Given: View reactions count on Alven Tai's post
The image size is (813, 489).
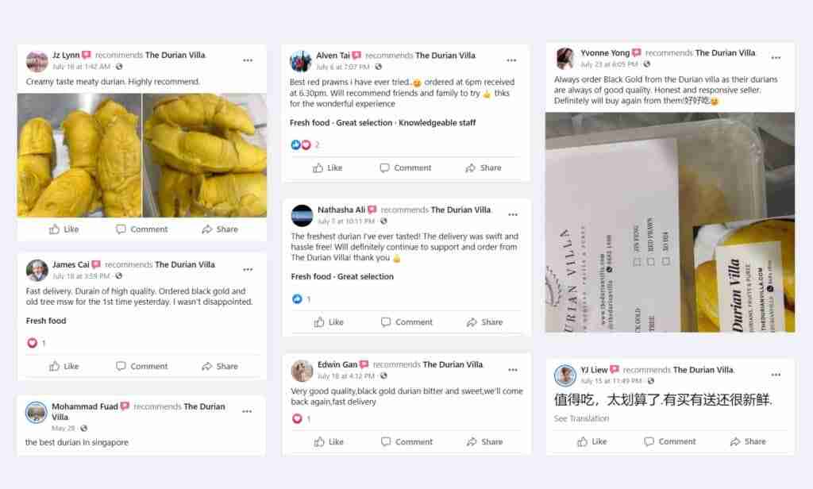Looking at the screenshot, I should coord(317,145).
